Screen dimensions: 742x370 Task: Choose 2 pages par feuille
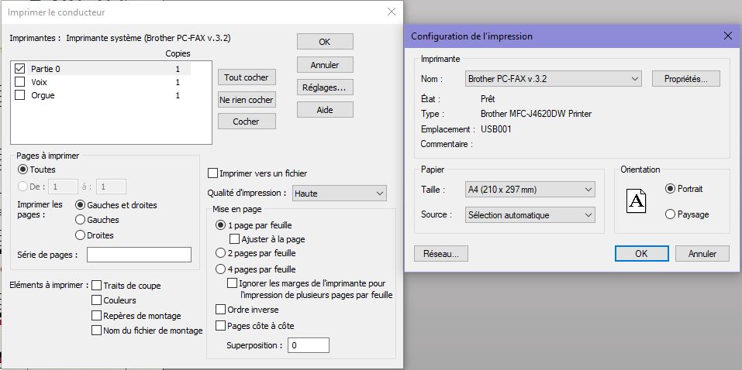coord(220,253)
